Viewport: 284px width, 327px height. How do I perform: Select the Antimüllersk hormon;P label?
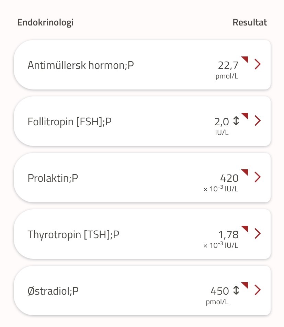pos(81,65)
